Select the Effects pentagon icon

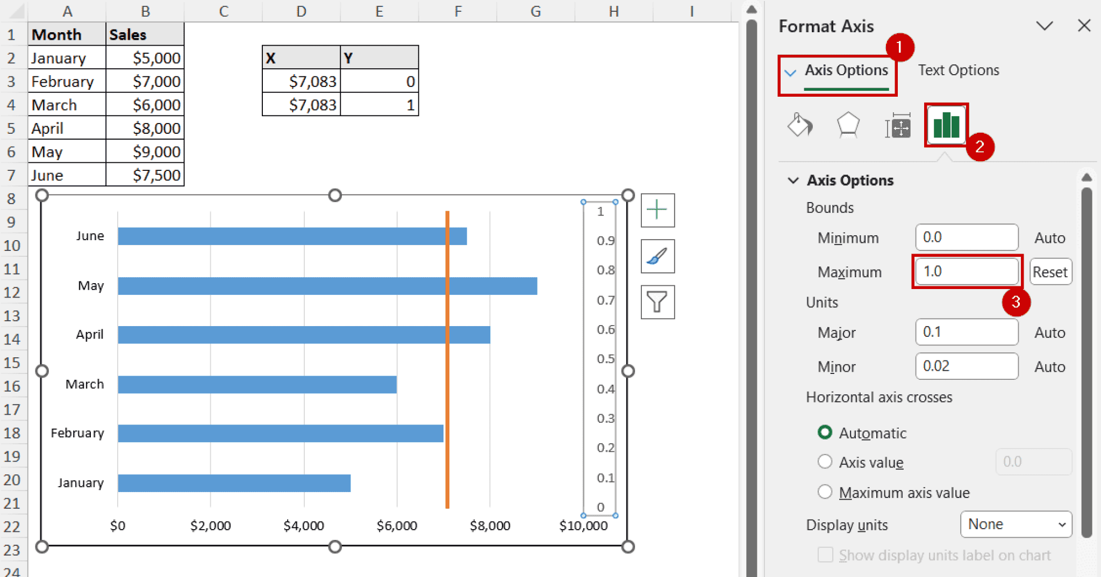(x=848, y=125)
